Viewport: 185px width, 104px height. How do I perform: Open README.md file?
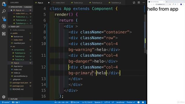(18, 89)
